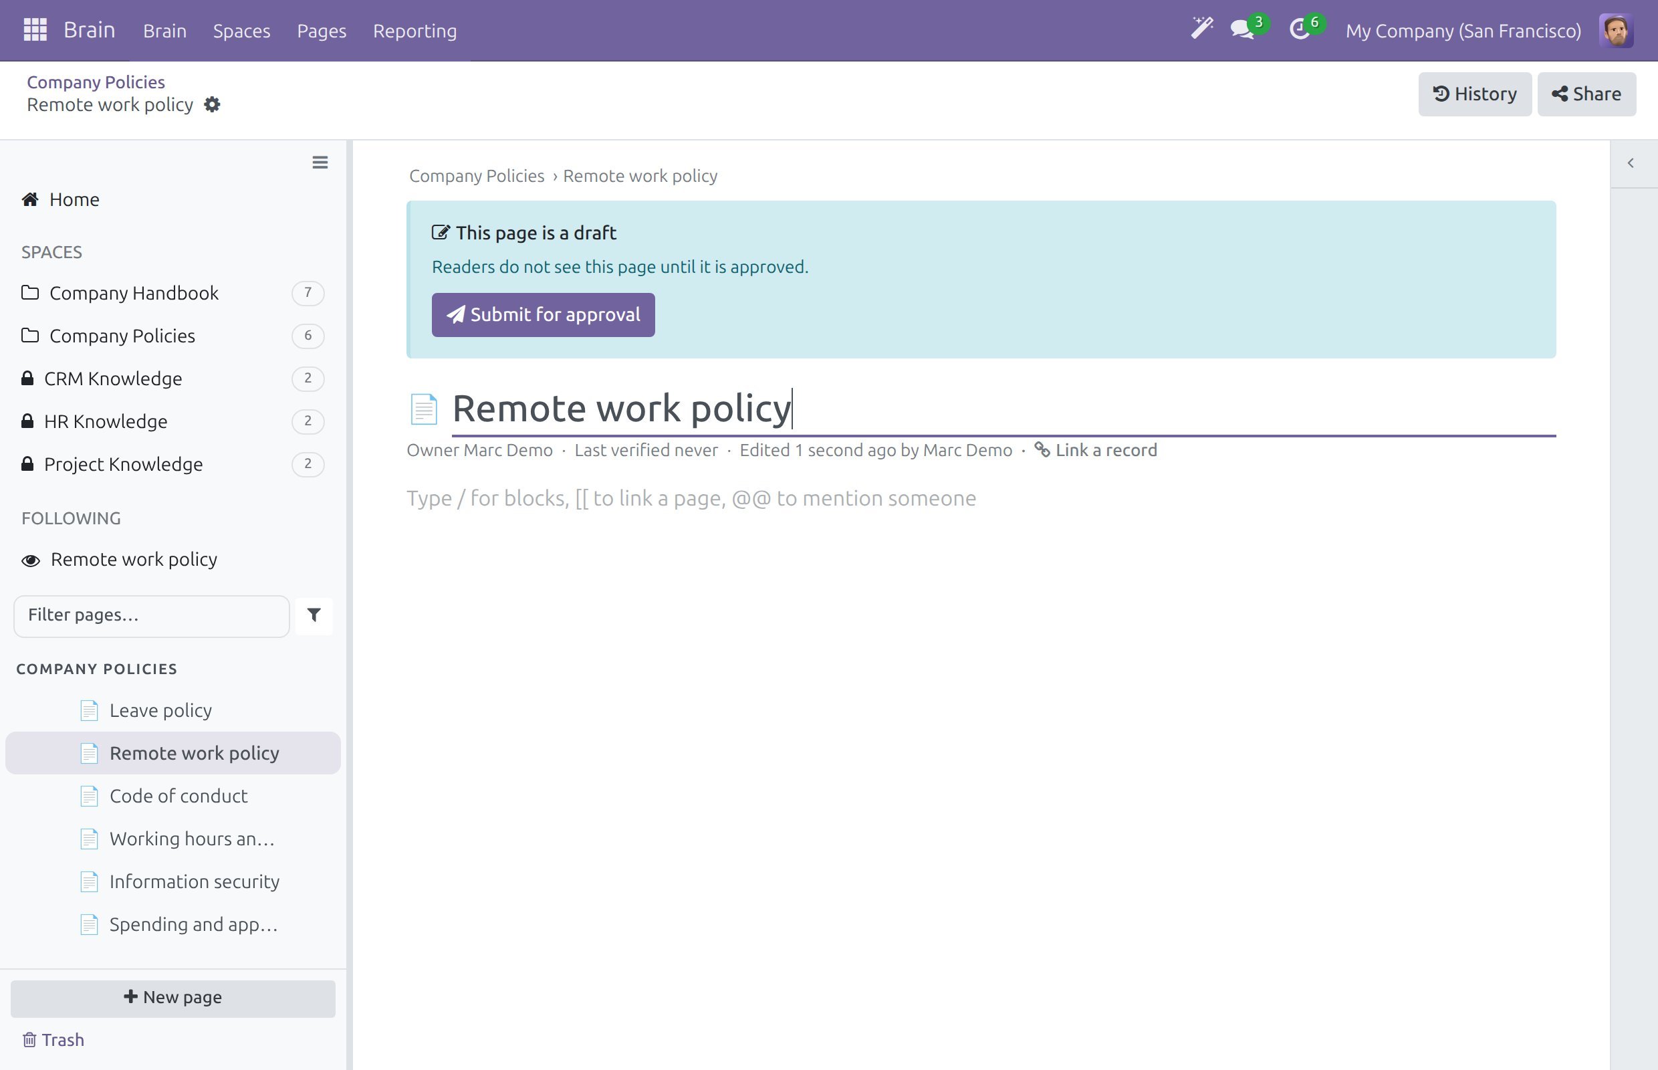Focus the Filter pages input

[151, 616]
